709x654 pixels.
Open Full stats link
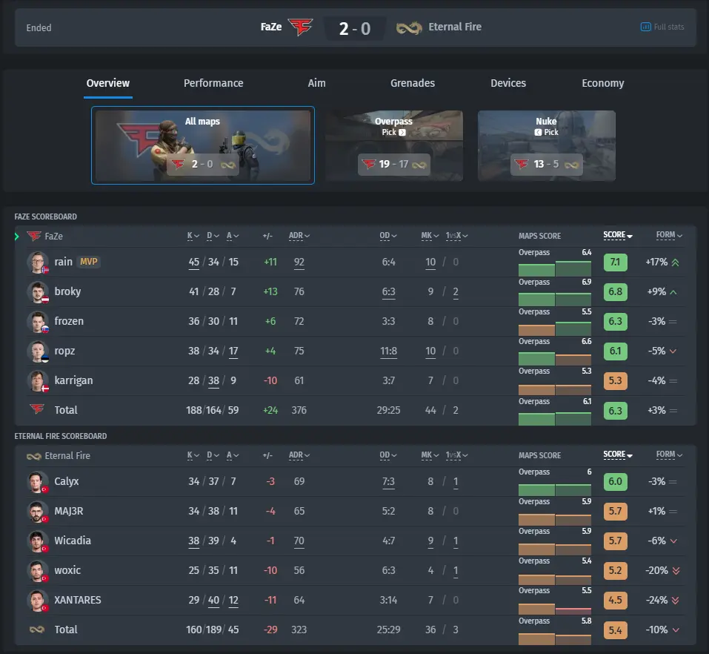pos(662,27)
